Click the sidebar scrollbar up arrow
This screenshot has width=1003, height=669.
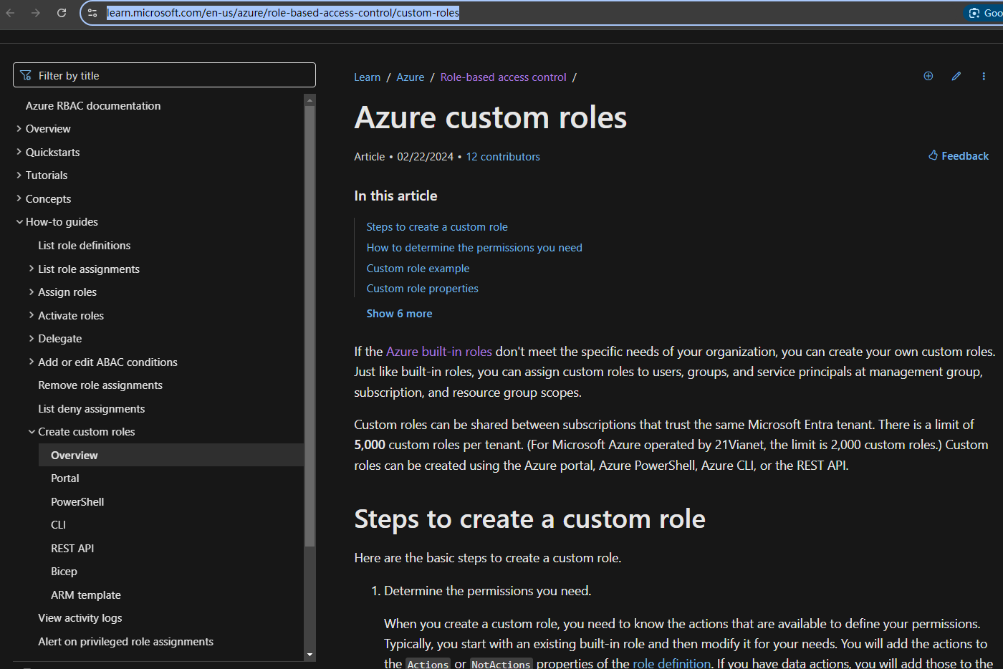[309, 100]
